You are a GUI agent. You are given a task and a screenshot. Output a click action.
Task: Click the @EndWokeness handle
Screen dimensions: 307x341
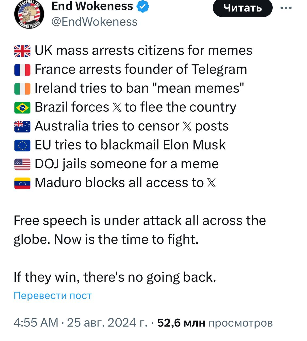[x=94, y=22]
